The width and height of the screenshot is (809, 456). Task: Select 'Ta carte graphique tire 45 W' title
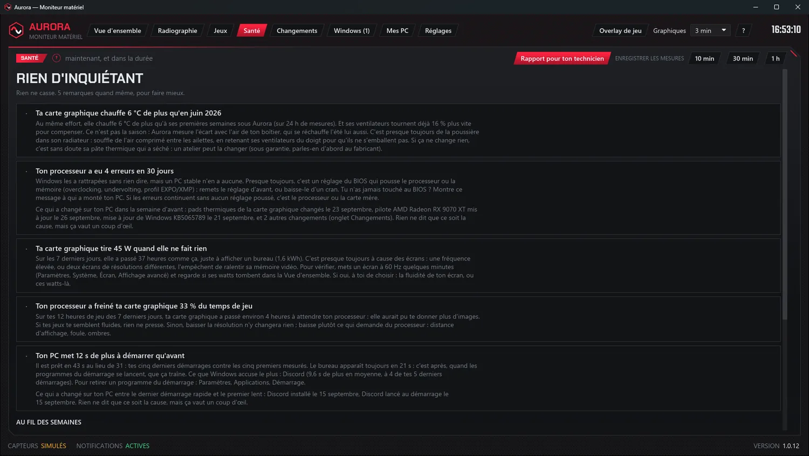click(121, 248)
